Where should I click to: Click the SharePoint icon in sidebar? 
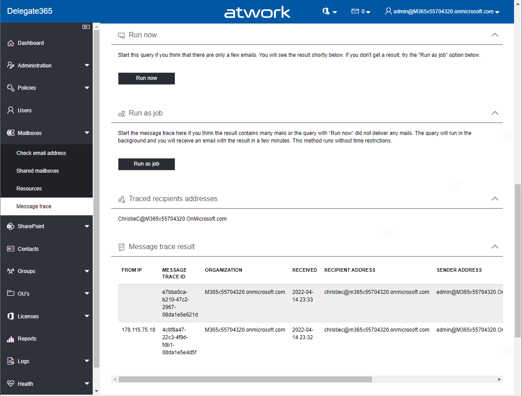11,226
